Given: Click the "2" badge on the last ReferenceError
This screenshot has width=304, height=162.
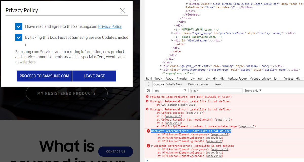Looking at the screenshot, I should (148, 146).
